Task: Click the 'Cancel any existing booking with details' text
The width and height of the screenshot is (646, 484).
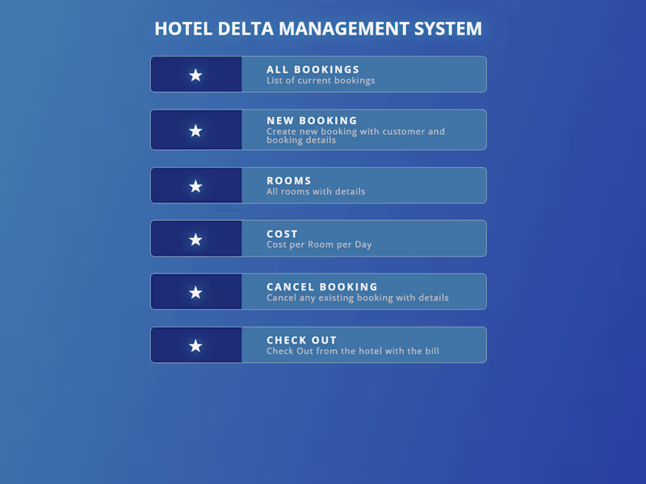Action: [x=358, y=298]
